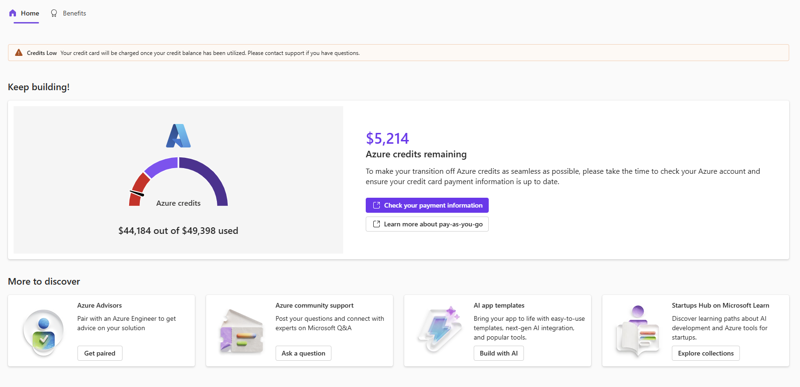Click the Azure Advisors card title
The height and width of the screenshot is (387, 800).
click(100, 305)
